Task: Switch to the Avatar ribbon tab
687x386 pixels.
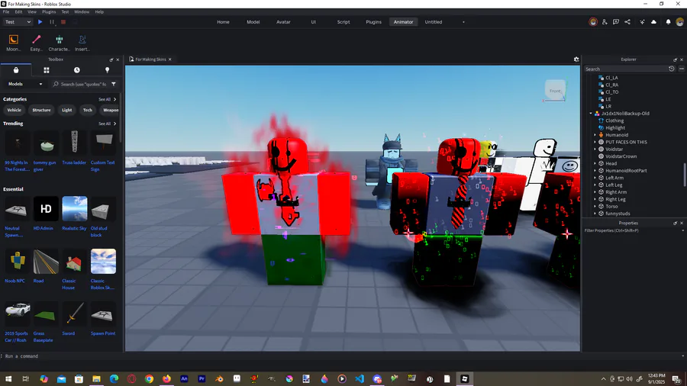Action: click(283, 22)
